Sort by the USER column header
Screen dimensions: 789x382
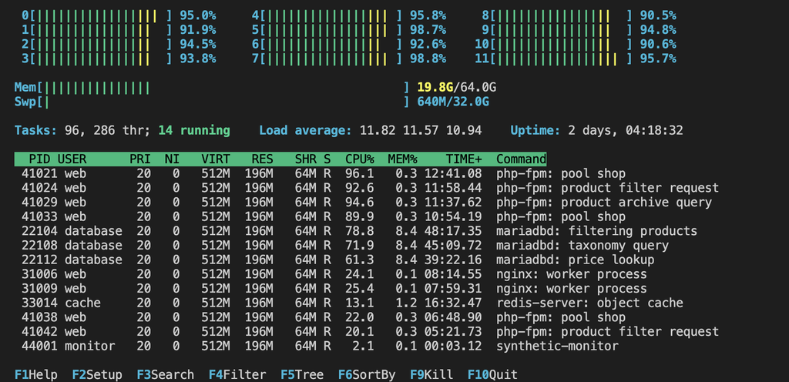coord(72,159)
